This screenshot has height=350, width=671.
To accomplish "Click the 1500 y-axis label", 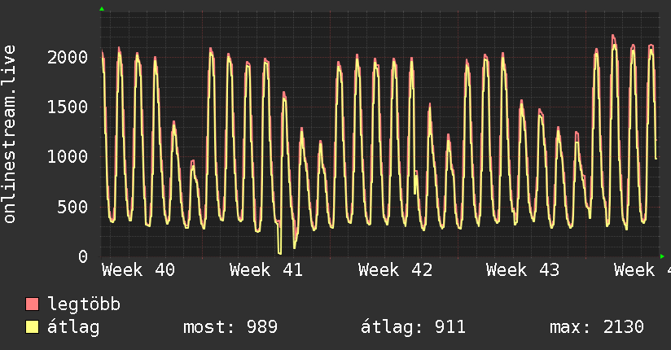I will [68, 107].
